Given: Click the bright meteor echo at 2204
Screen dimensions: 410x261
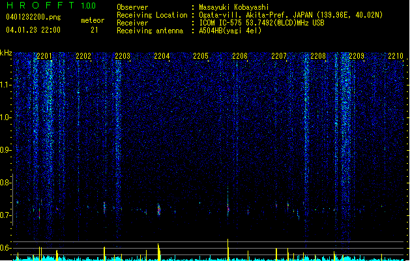Looking at the screenshot, I should point(158,209).
